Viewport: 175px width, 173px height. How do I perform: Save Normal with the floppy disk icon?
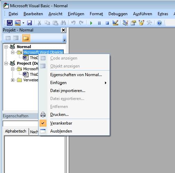[x=29, y=23]
